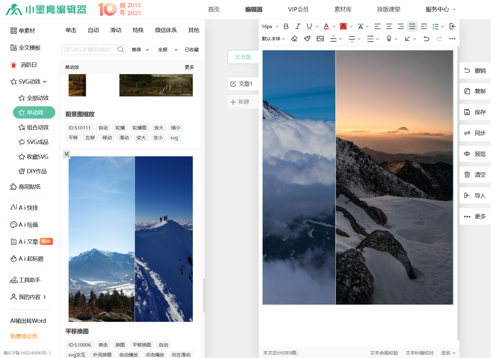Image resolution: width=491 pixels, height=358 pixels.
Task: Click the 平移换图 effect thumbnail
Action: (x=131, y=239)
